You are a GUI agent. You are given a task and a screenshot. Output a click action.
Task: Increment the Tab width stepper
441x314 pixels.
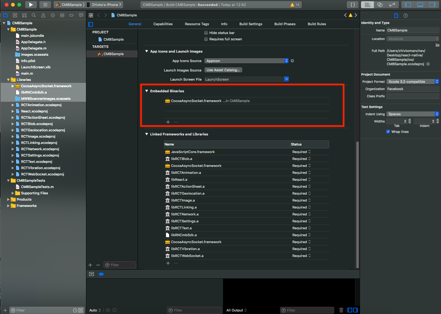pyautogui.click(x=409, y=120)
